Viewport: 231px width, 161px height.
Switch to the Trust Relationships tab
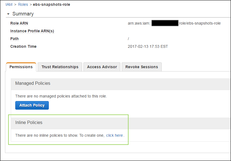pos(60,67)
